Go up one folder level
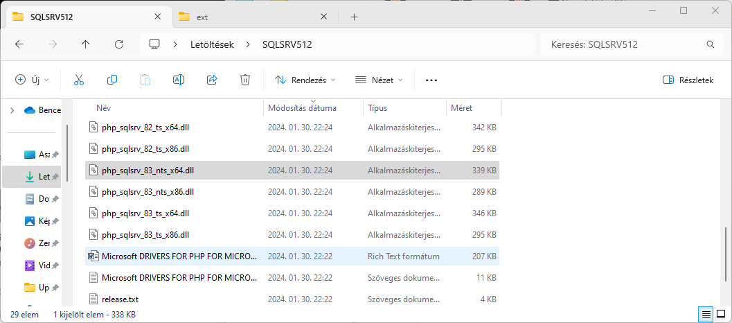 (x=85, y=44)
